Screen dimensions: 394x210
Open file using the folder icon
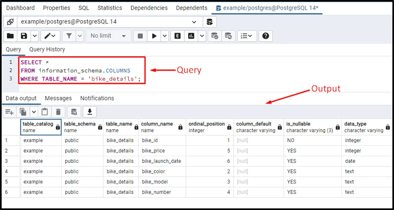point(10,36)
